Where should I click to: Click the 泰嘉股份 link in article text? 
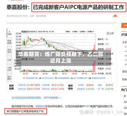pyautogui.click(x=40, y=106)
